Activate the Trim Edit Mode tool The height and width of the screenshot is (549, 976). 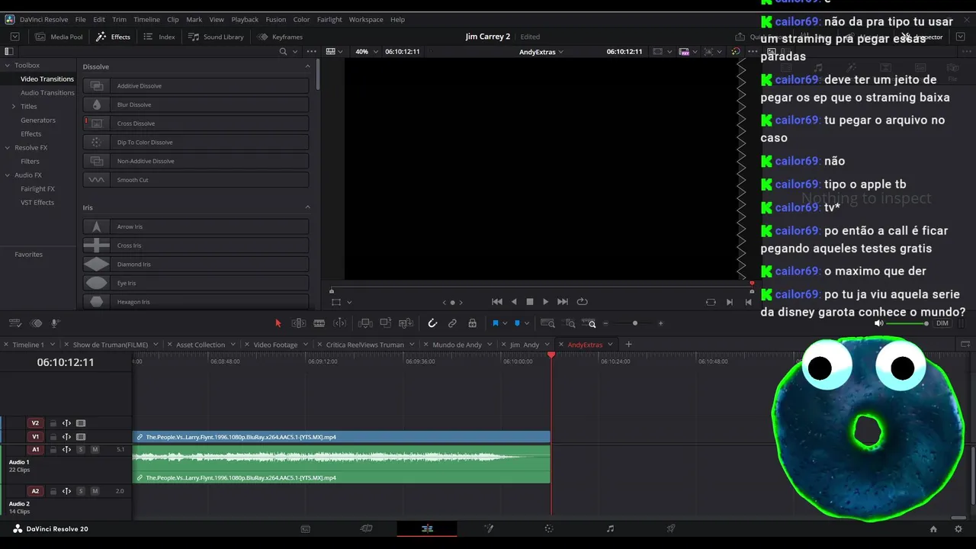[x=299, y=323]
